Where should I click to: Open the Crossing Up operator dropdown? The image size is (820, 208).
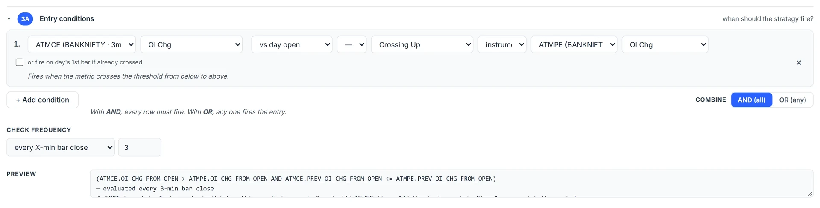pos(422,44)
